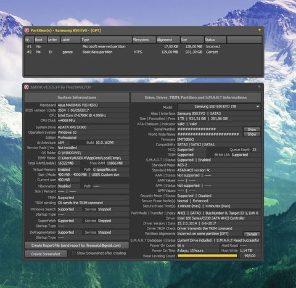Click Create Report File button
This screenshot has width=296, height=288.
76,245
